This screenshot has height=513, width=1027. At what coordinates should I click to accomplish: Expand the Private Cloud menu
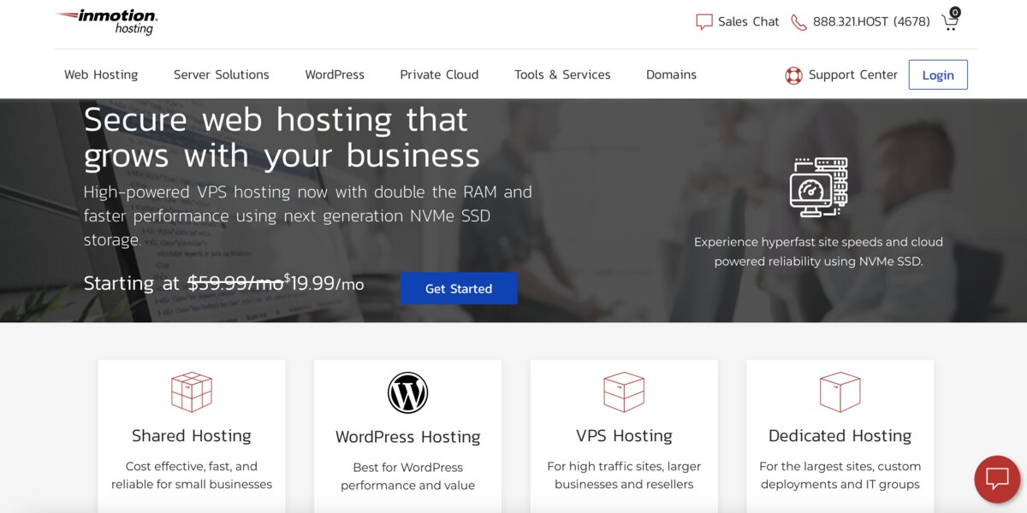point(439,74)
